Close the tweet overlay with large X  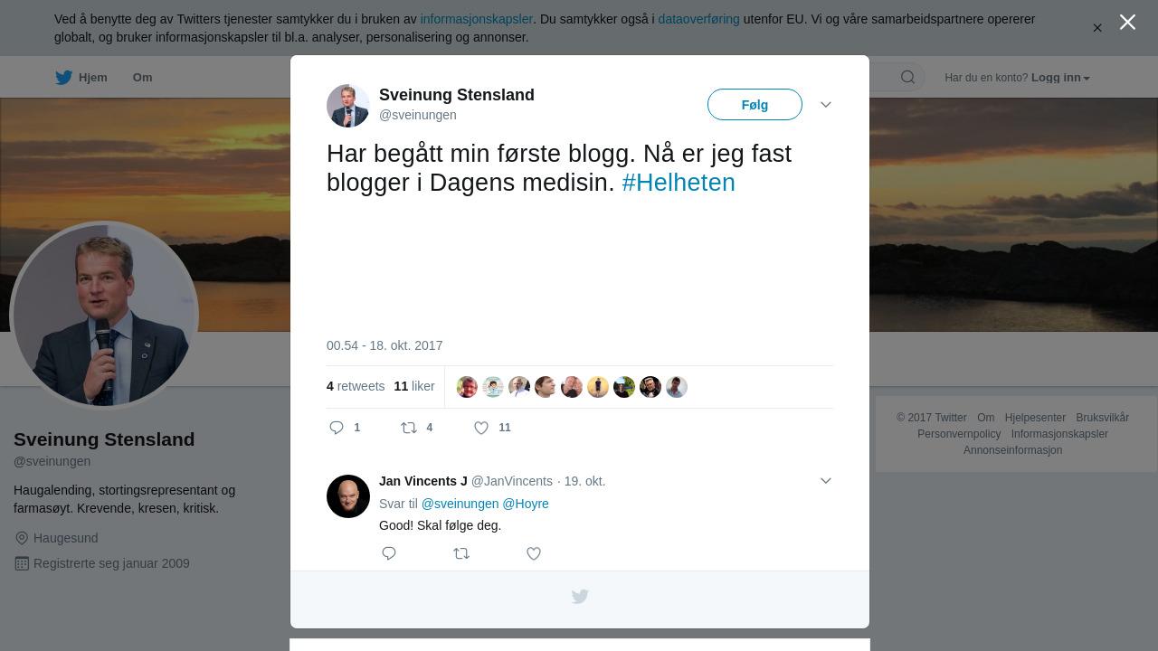pyautogui.click(x=1127, y=22)
